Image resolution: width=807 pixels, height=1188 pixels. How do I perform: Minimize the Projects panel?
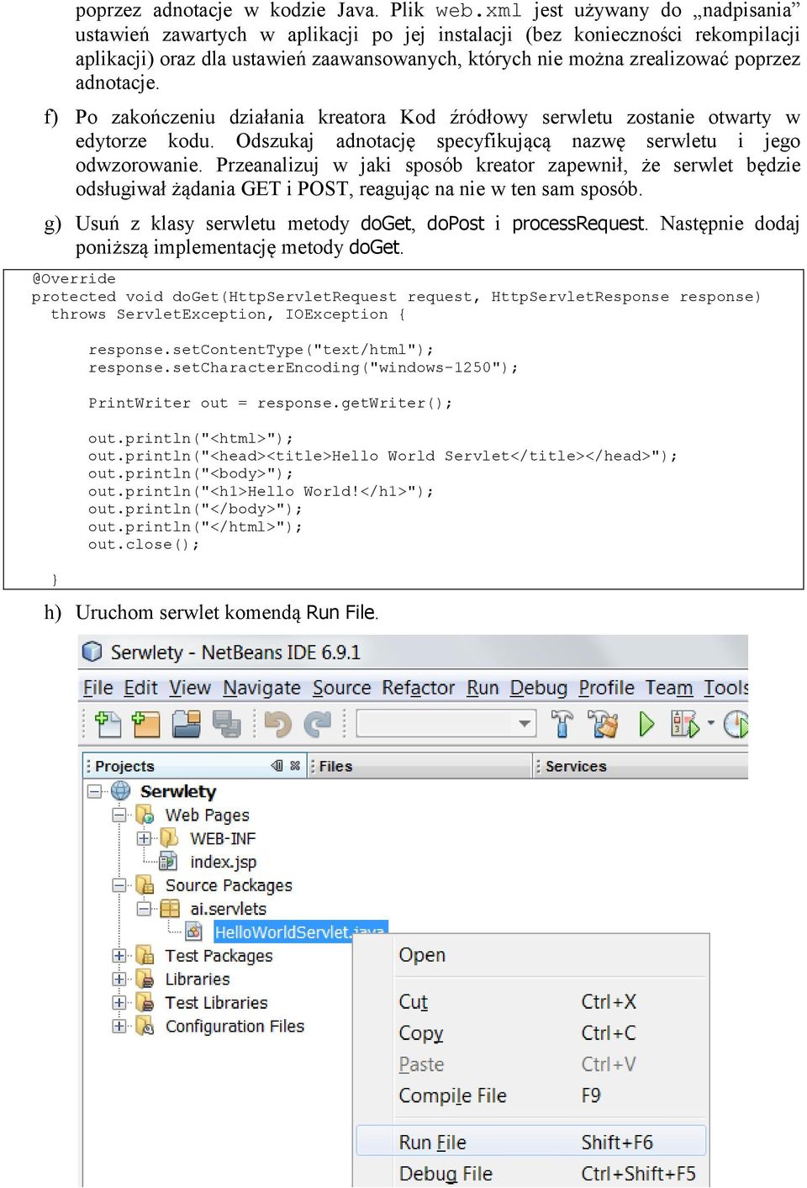[277, 765]
